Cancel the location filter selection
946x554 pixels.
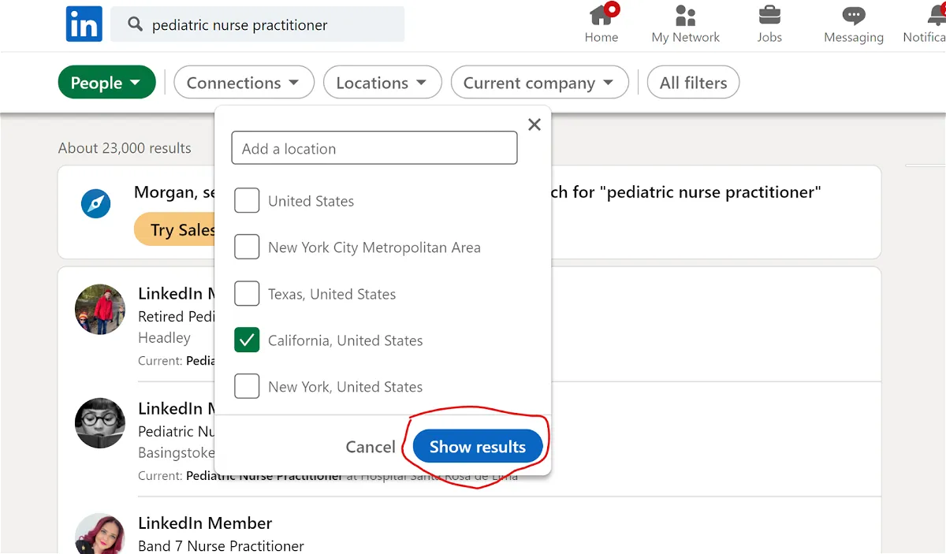[371, 447]
